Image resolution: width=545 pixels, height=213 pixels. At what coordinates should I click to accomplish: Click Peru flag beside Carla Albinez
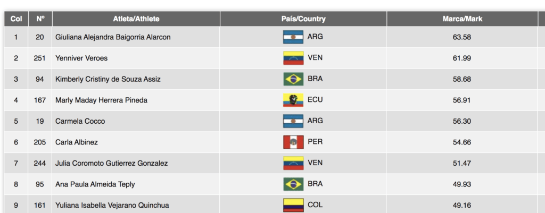click(x=293, y=142)
